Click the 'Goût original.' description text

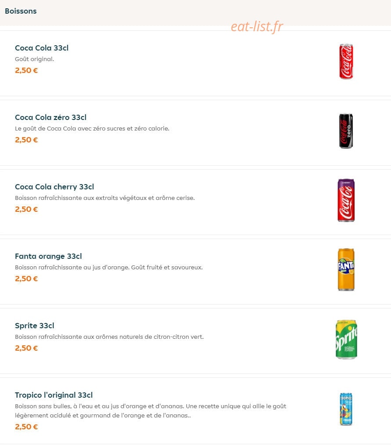click(34, 59)
